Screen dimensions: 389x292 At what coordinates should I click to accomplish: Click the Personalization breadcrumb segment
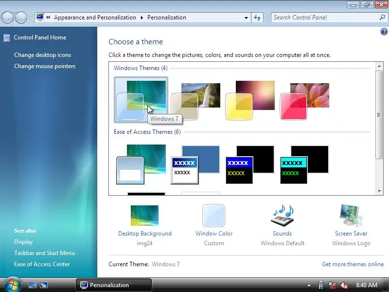click(167, 18)
